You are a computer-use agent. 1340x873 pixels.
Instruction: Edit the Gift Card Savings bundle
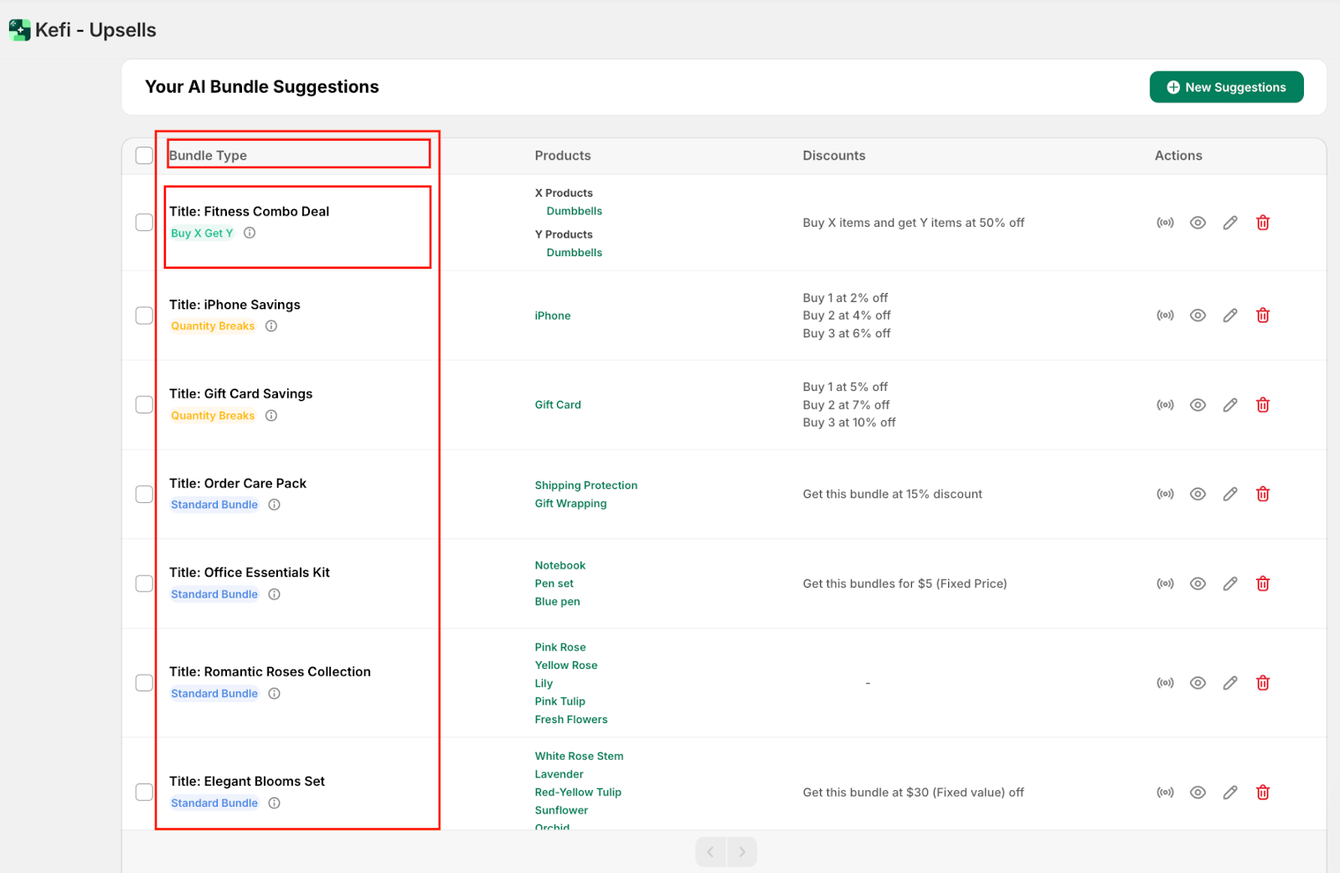click(1229, 405)
